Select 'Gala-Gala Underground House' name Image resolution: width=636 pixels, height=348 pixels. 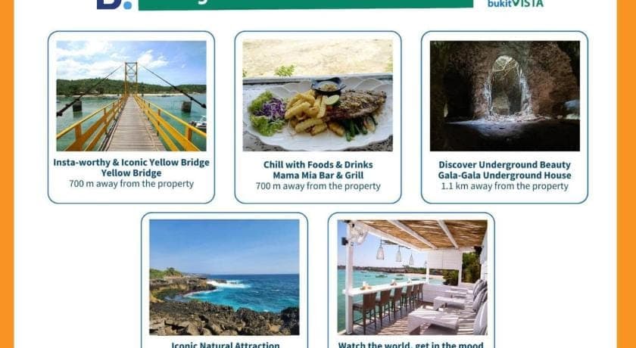pos(504,176)
